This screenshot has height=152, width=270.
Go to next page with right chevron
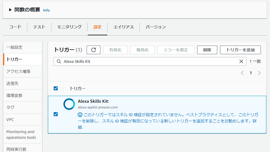[259, 73]
